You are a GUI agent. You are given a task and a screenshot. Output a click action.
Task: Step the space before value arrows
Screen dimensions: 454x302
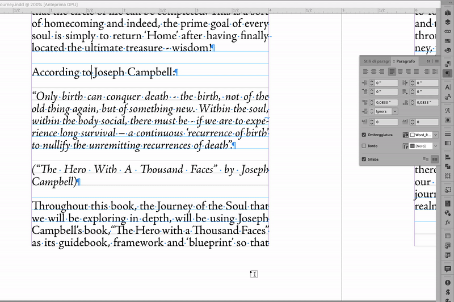click(372, 103)
